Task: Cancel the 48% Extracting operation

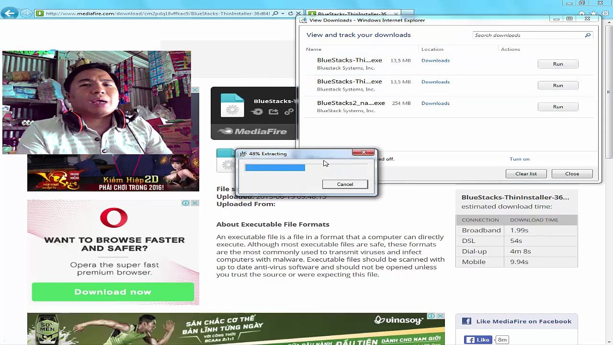Action: pyautogui.click(x=345, y=184)
